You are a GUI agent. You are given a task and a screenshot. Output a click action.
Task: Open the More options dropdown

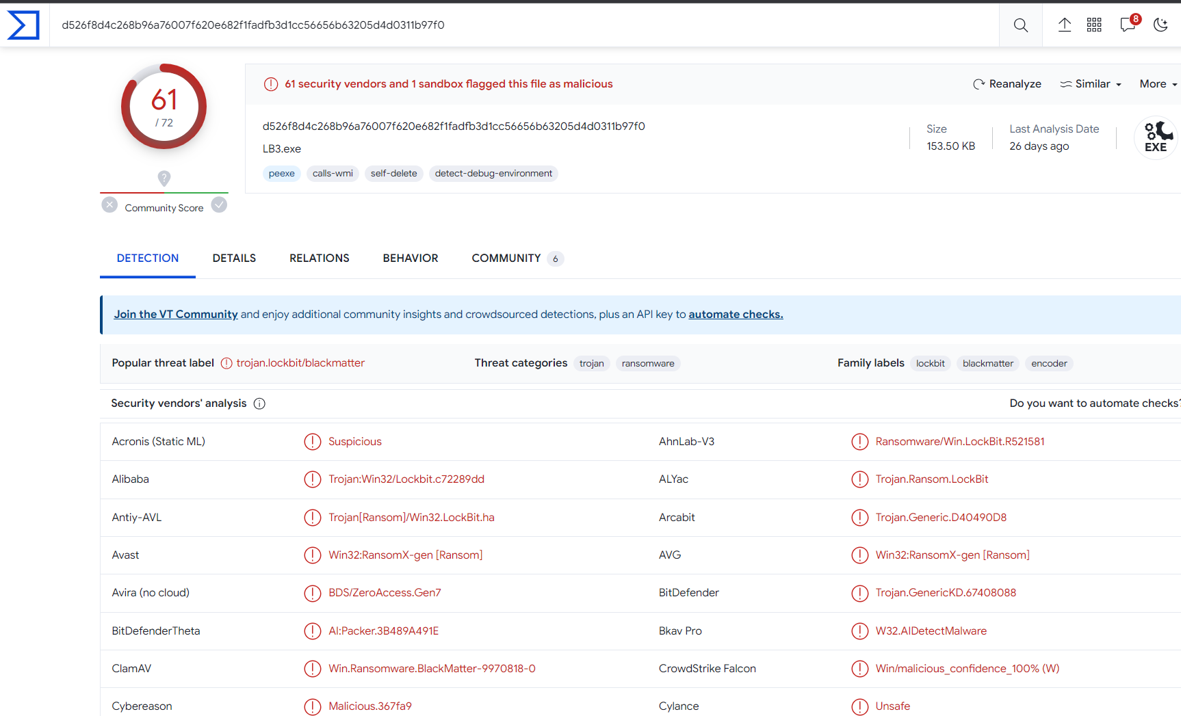click(1157, 83)
